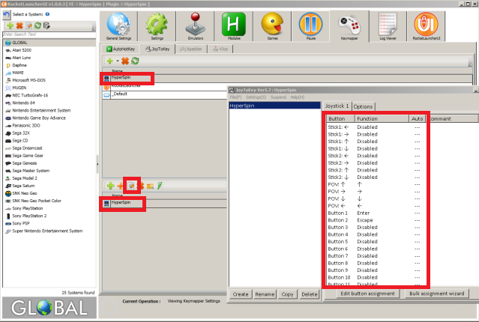Image resolution: width=479 pixels, height=322 pixels.
Task: Open the Suspend menu in the JoyToKey window
Action: pos(278,97)
